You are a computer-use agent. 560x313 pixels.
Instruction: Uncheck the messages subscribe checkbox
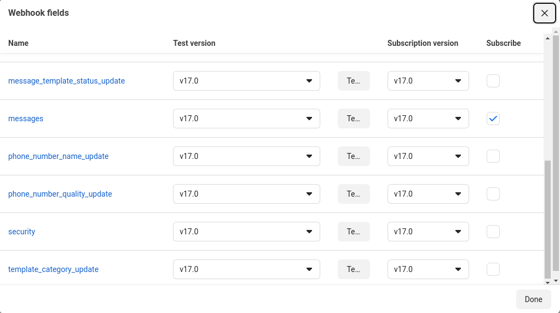[x=493, y=119]
